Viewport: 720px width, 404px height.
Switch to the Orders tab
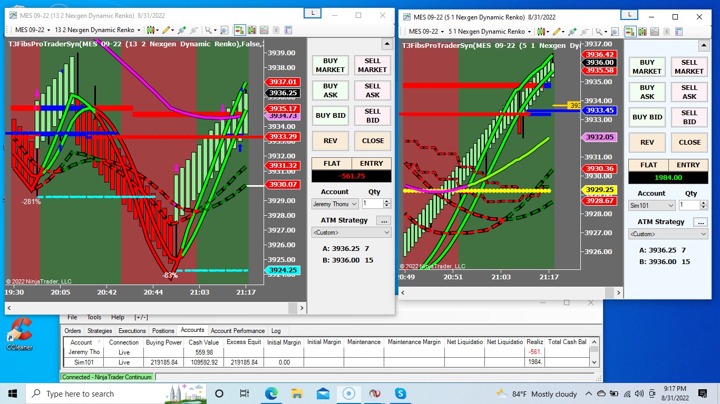pos(73,331)
